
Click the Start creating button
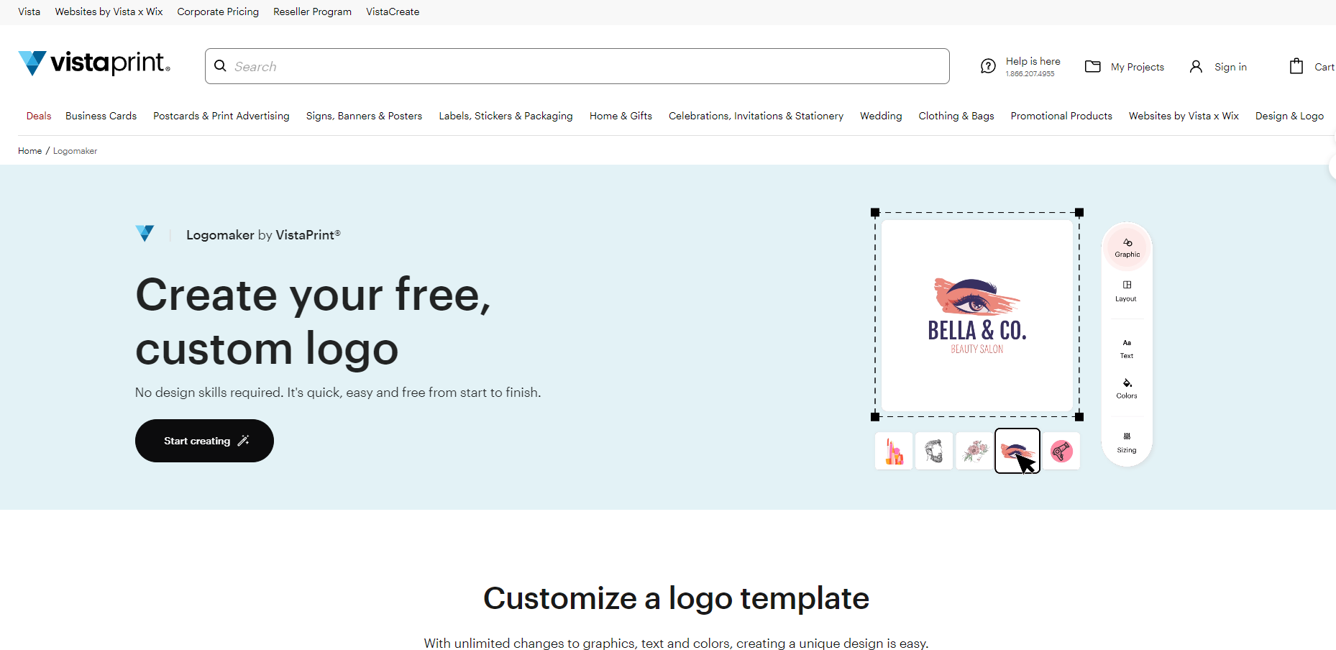pos(204,441)
